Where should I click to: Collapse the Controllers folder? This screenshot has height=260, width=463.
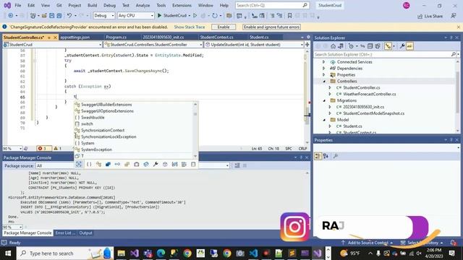tap(324, 82)
